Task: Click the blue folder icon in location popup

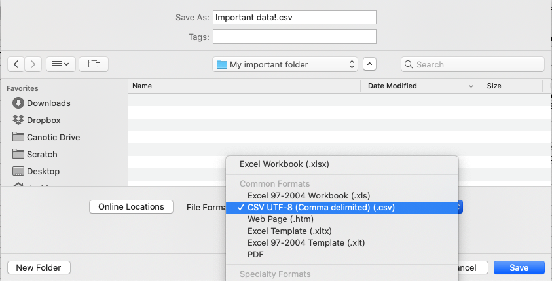Action: (x=221, y=64)
